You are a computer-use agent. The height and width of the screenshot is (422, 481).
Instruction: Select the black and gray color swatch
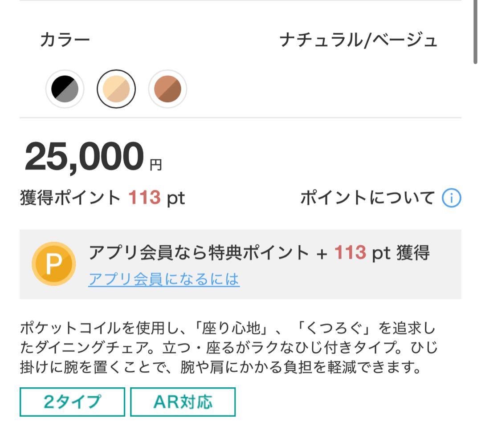point(65,89)
